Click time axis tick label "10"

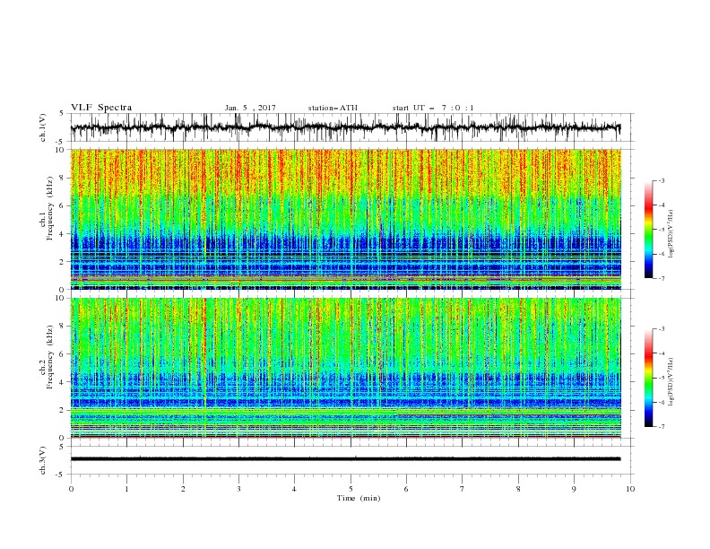pos(630,489)
